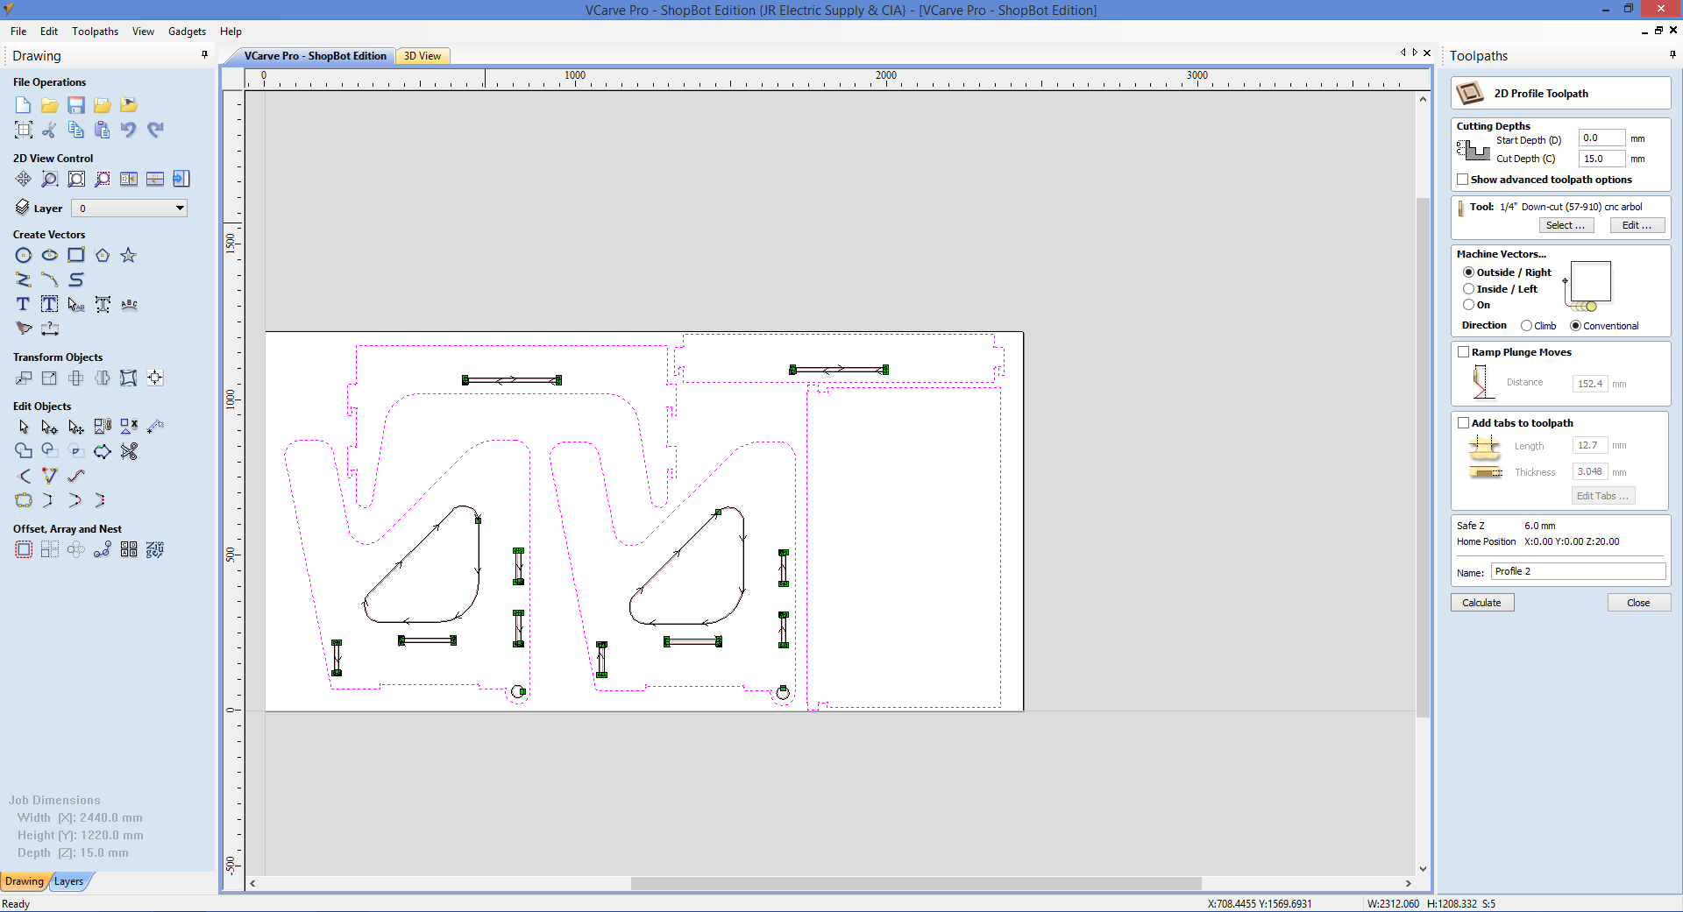
Task: Select the Draw Polygon tool
Action: [103, 255]
